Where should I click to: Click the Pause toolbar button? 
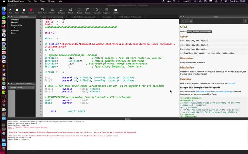coord(17,11)
